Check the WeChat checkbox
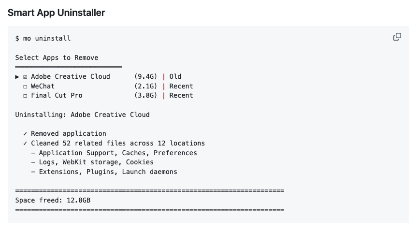The height and width of the screenshot is (232, 418). 25,87
